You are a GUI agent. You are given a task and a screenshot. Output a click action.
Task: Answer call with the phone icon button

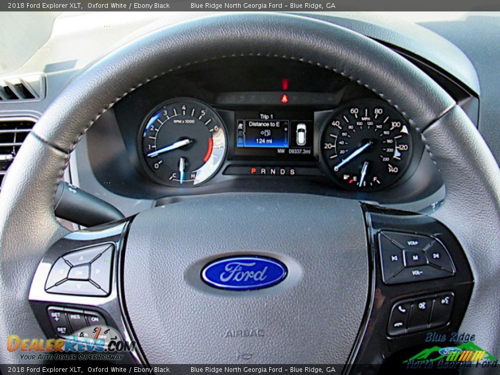[x=402, y=309]
